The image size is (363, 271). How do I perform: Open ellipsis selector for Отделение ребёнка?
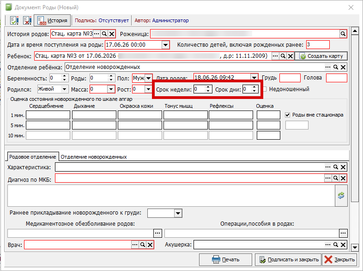(x=328, y=67)
